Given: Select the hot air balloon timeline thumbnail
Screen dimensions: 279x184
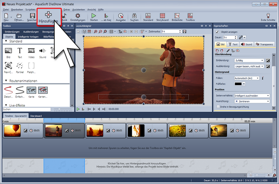Looking at the screenshot, I should click(x=12, y=131).
